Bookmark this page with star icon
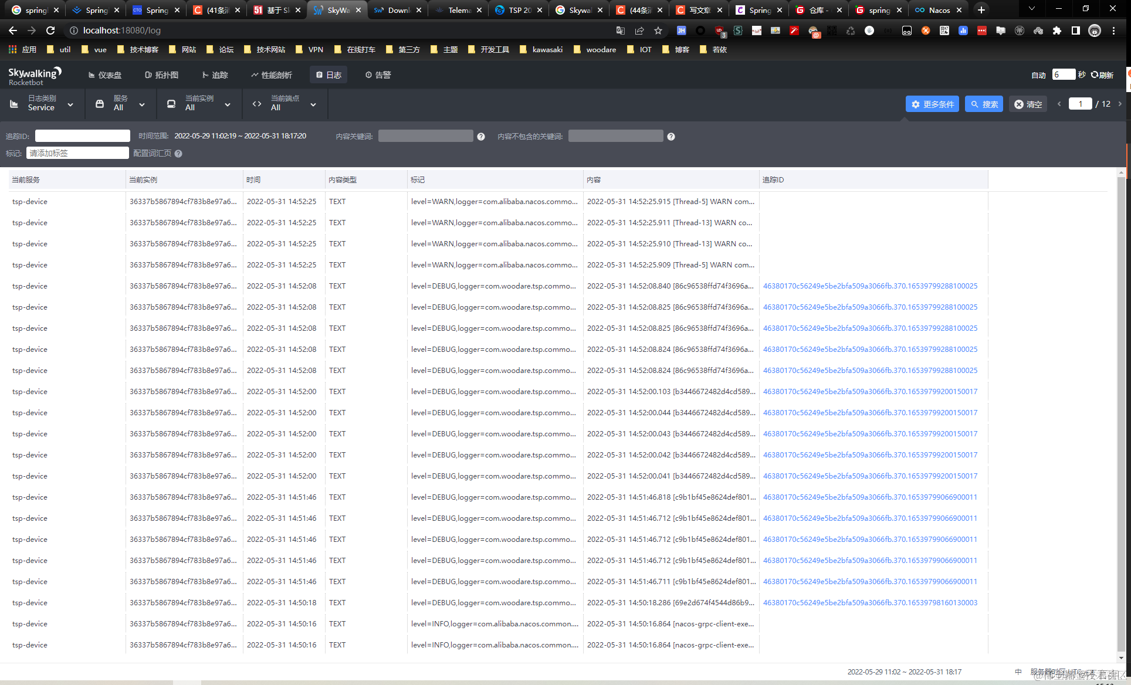 click(658, 30)
